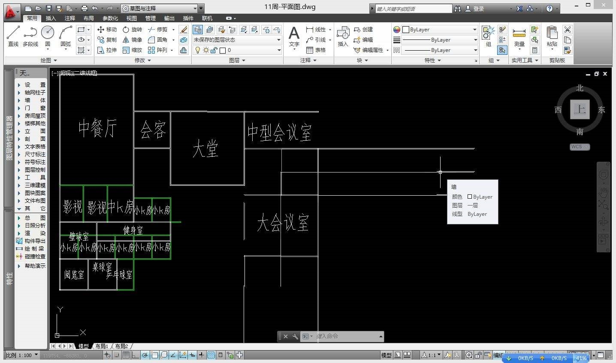Switch to the 注释 ribbon tab

coord(70,18)
